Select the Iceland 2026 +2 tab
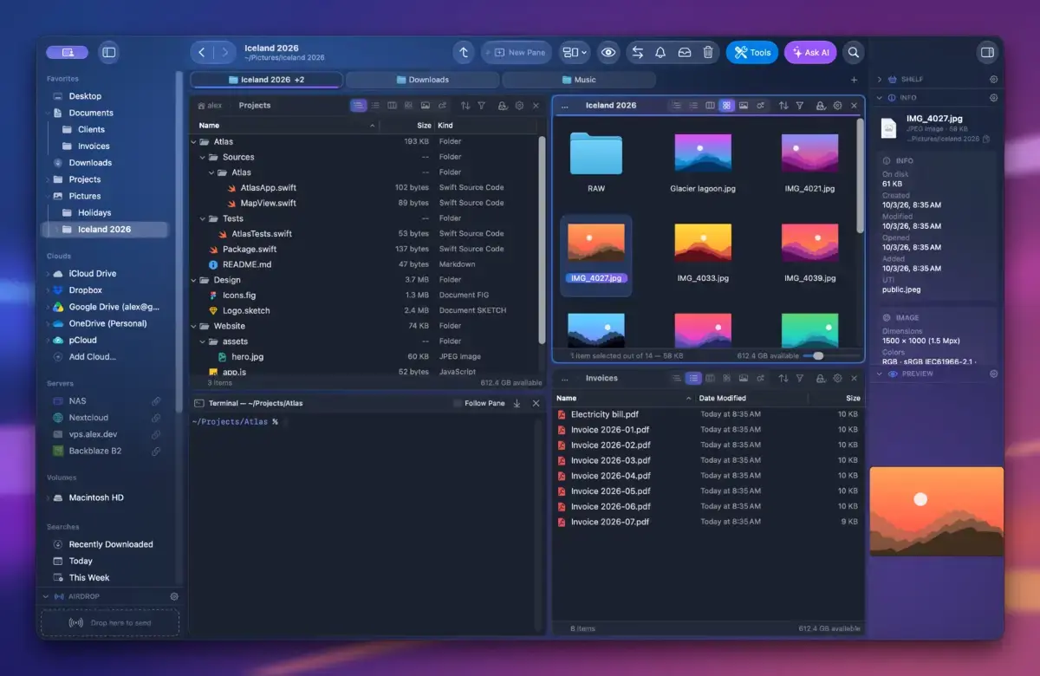1040x676 pixels. coord(266,80)
